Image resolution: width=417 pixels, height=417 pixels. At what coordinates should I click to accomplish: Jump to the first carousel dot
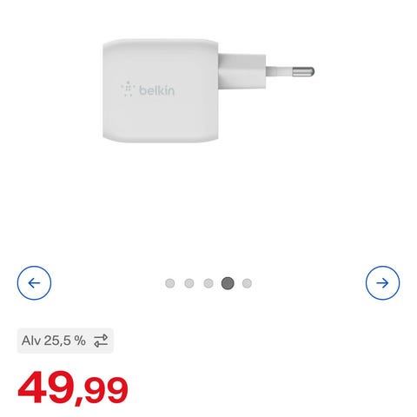click(x=170, y=283)
